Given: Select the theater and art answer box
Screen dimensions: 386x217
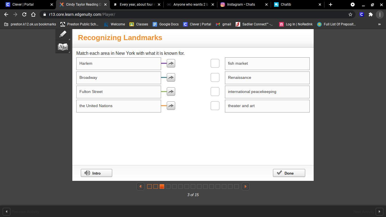Looking at the screenshot, I should [x=267, y=106].
